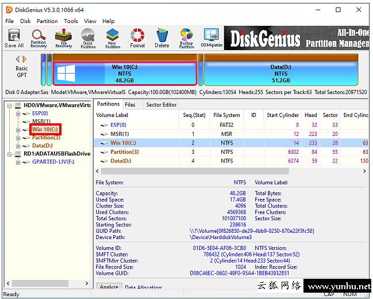
Task: Click partition table scrollbar right arrow
Action: coord(364,171)
